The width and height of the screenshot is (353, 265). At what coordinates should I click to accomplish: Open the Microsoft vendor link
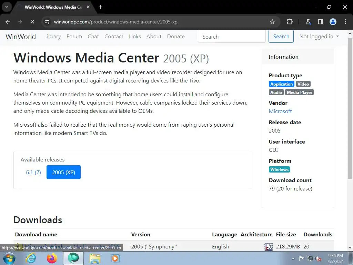pyautogui.click(x=280, y=111)
